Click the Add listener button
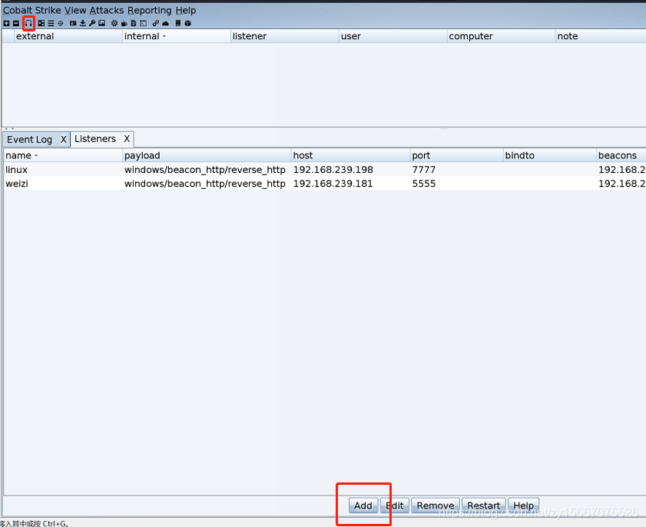Viewport: 646px width, 527px height. click(363, 505)
